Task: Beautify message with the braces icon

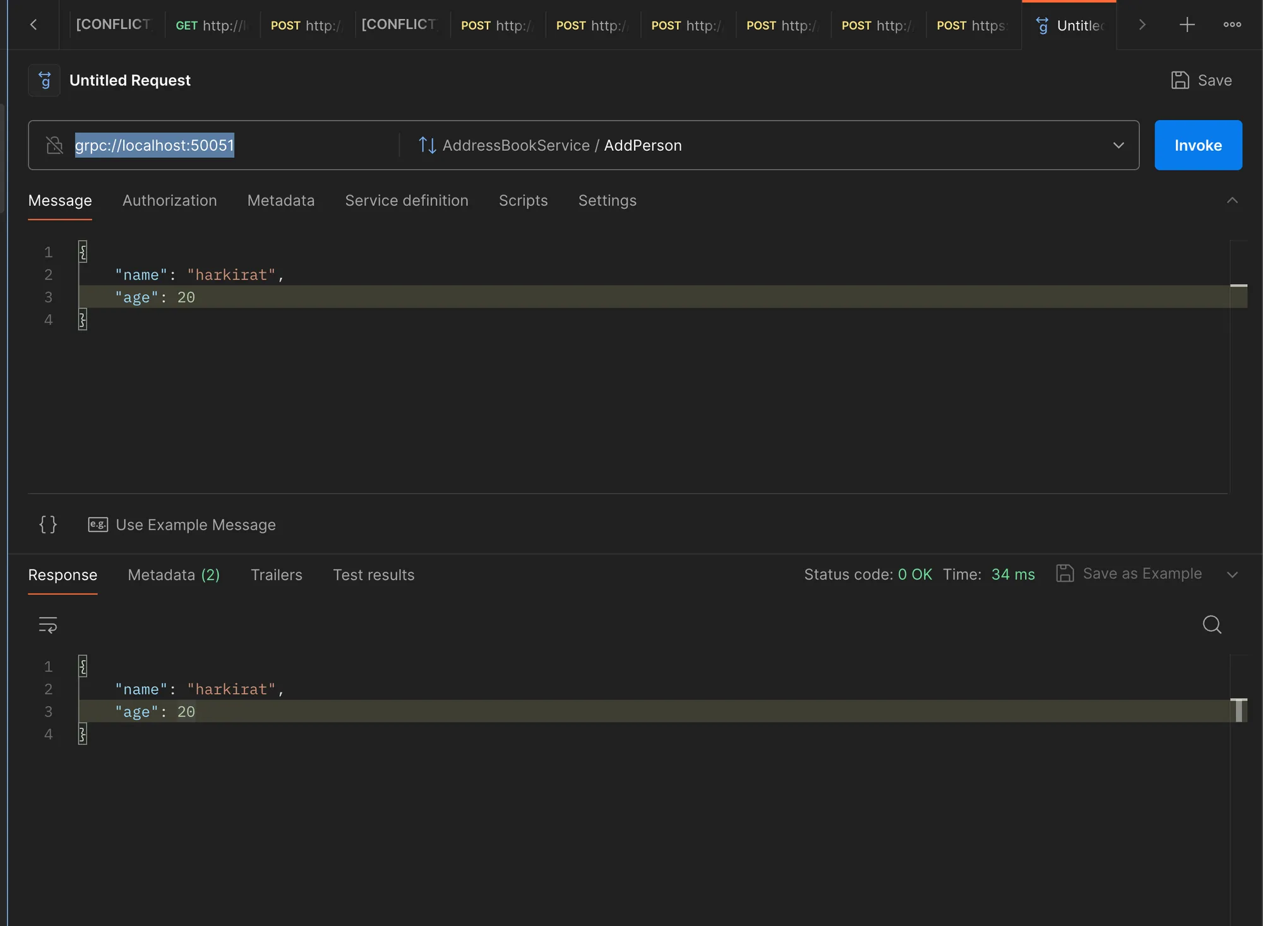Action: [48, 525]
